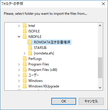This screenshot has width=108, height=110.
Task: Collapse the NBDFILE tree node
Action: coord(19,37)
